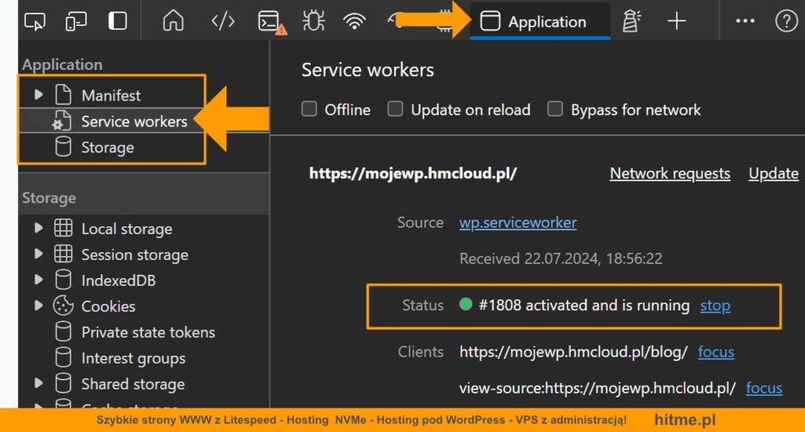Open the Lighthouse icon tab
This screenshot has width=805, height=432.
[630, 22]
